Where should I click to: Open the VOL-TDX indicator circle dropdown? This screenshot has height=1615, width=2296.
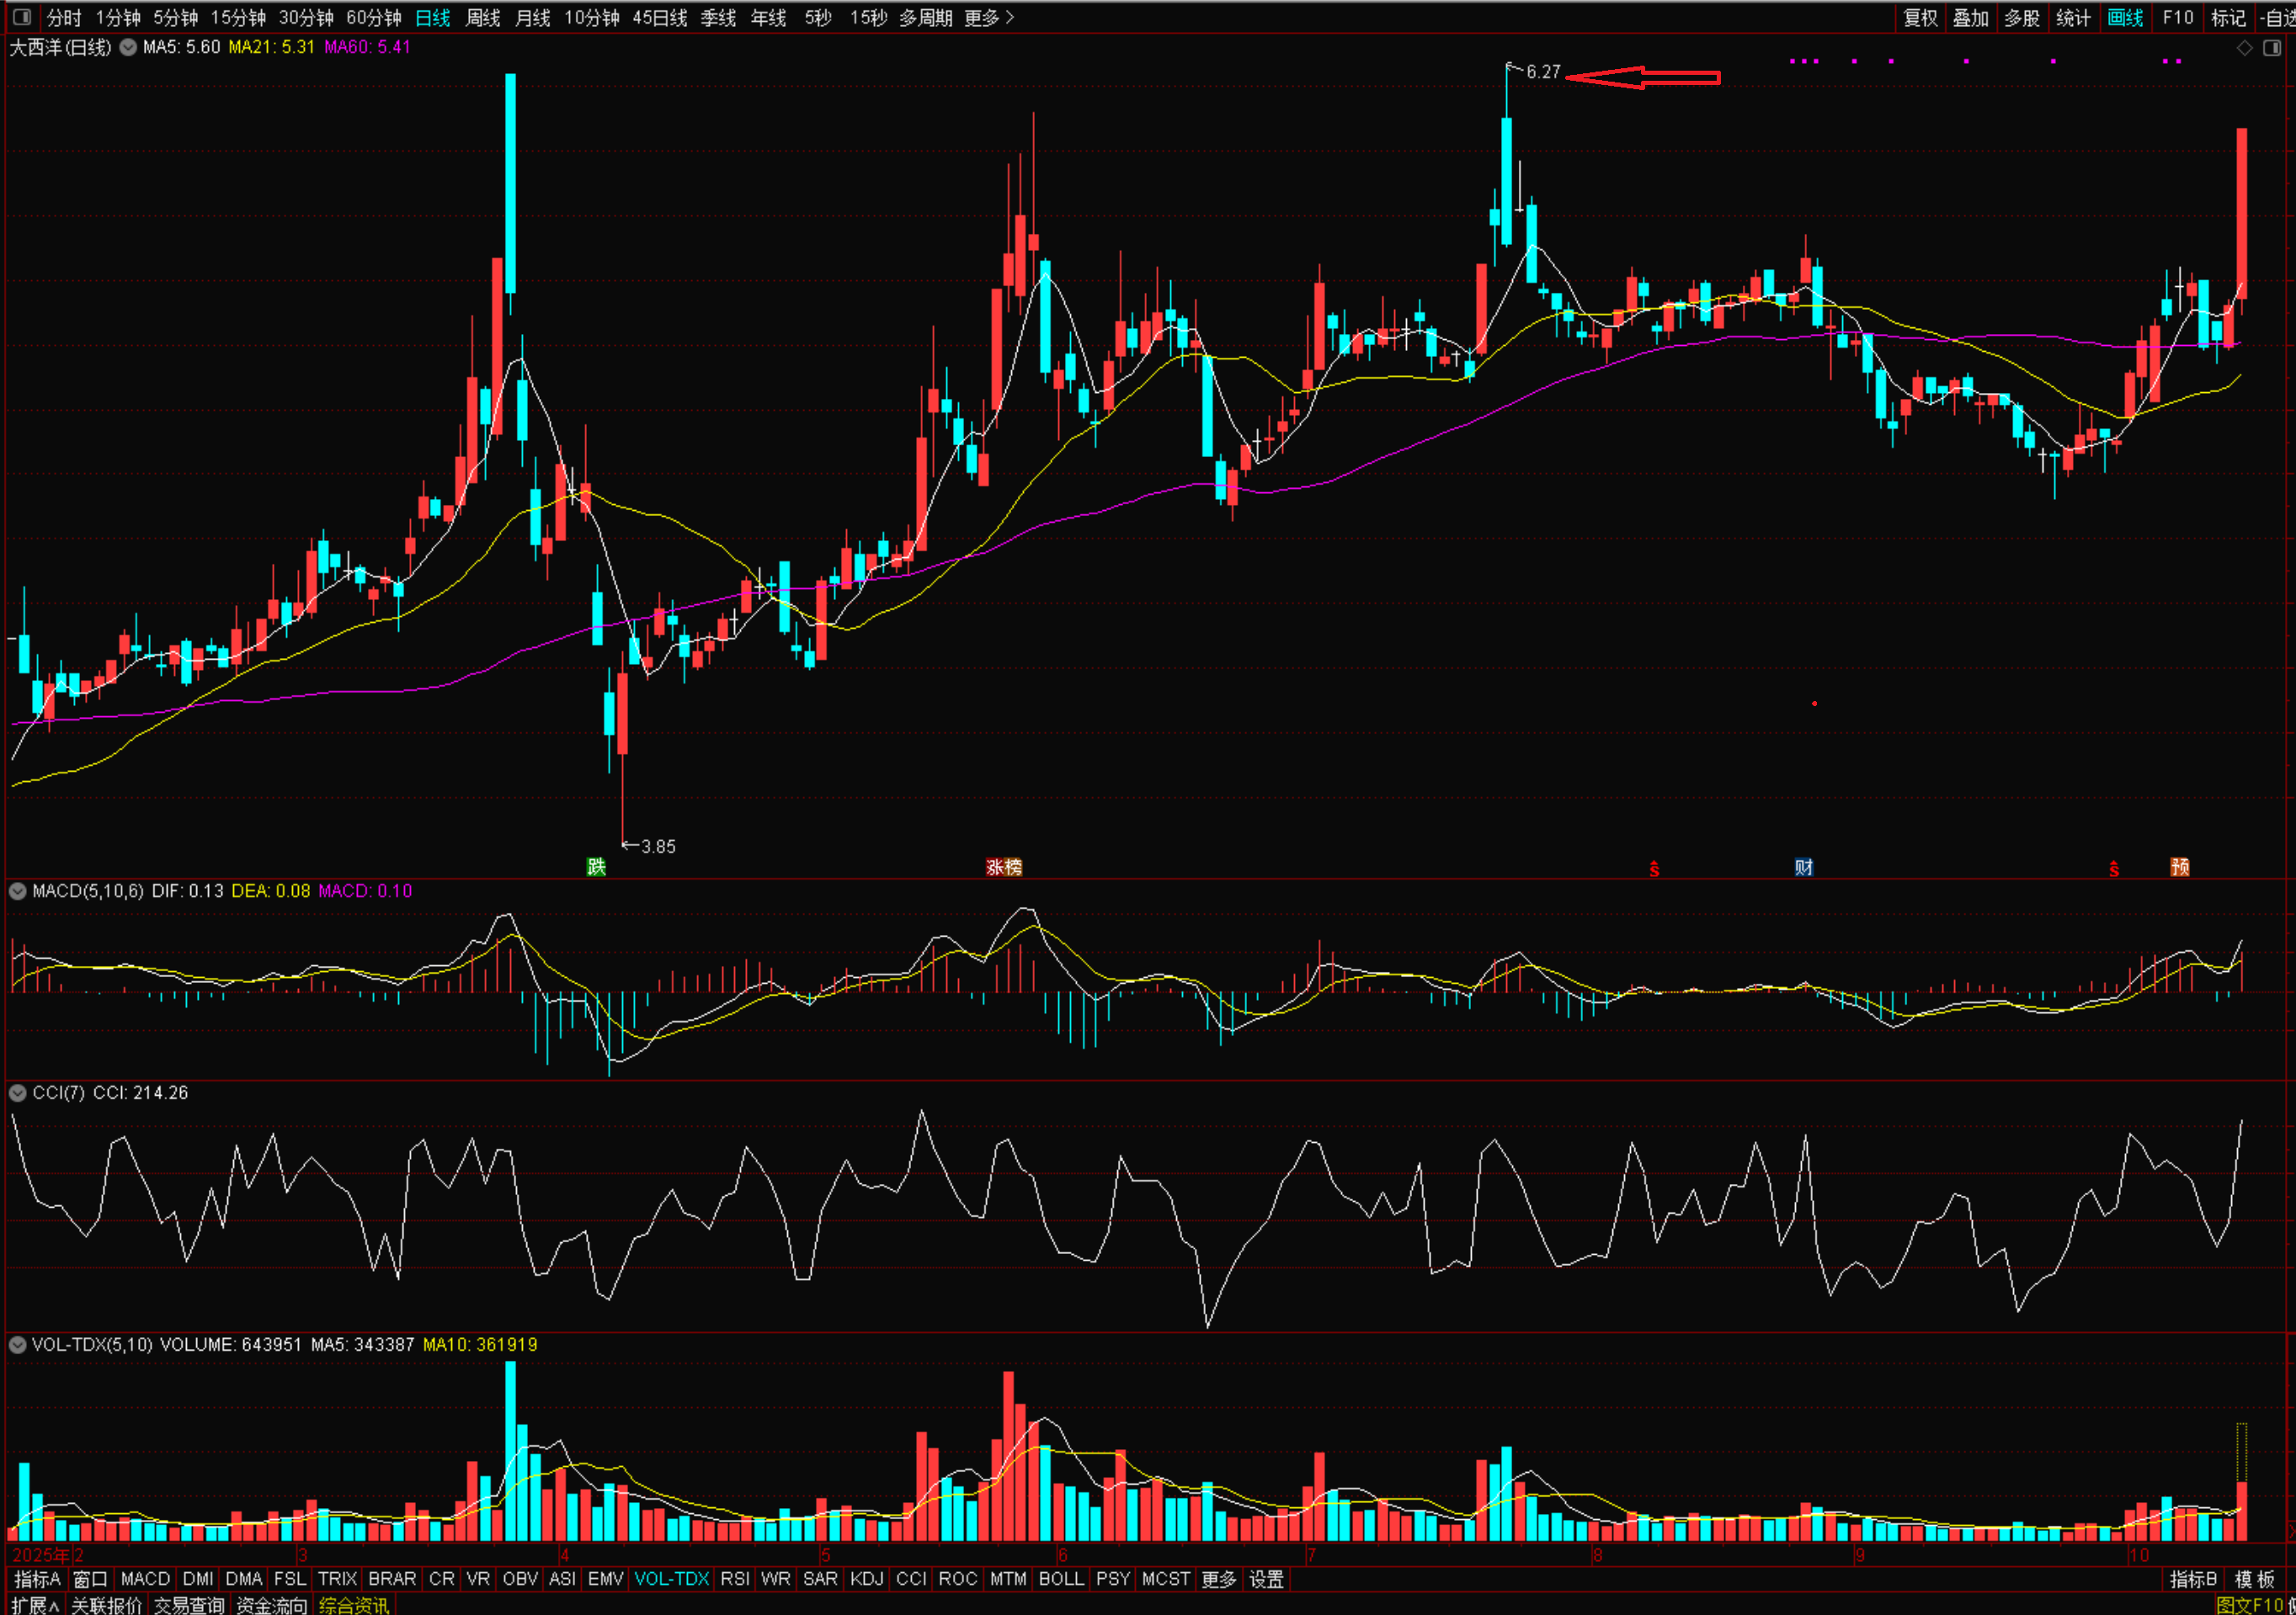(x=18, y=1344)
